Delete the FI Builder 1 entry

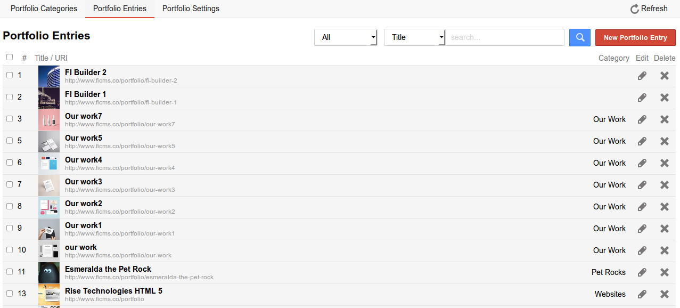point(664,98)
